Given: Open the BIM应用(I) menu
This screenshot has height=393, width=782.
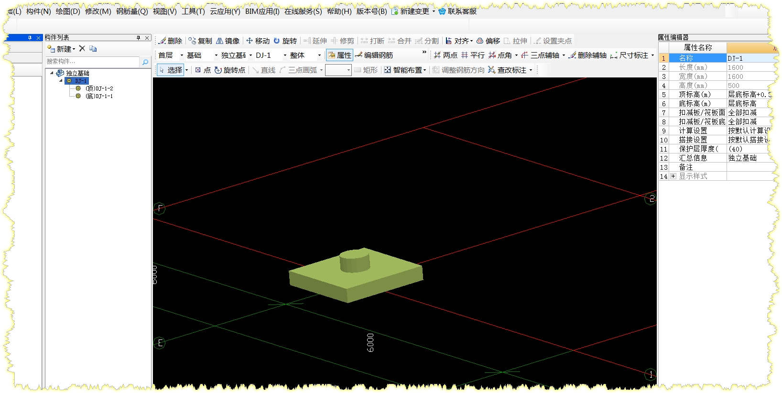Looking at the screenshot, I should tap(262, 11).
